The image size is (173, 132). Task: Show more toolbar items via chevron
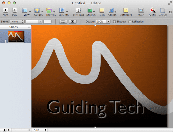click(170, 12)
